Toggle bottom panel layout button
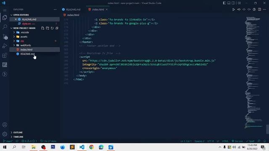Screen dimensions: 269x151 (229, 3)
